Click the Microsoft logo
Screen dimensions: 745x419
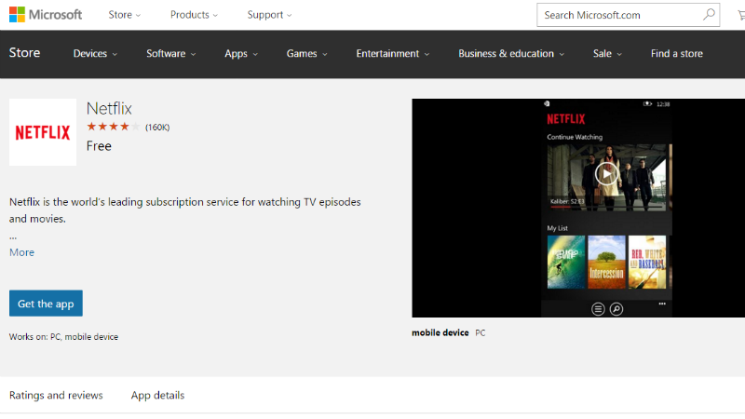[46, 15]
